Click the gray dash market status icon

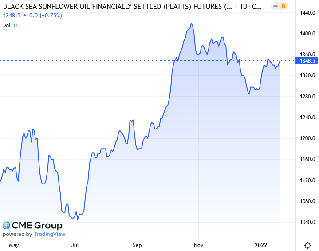point(272,6)
